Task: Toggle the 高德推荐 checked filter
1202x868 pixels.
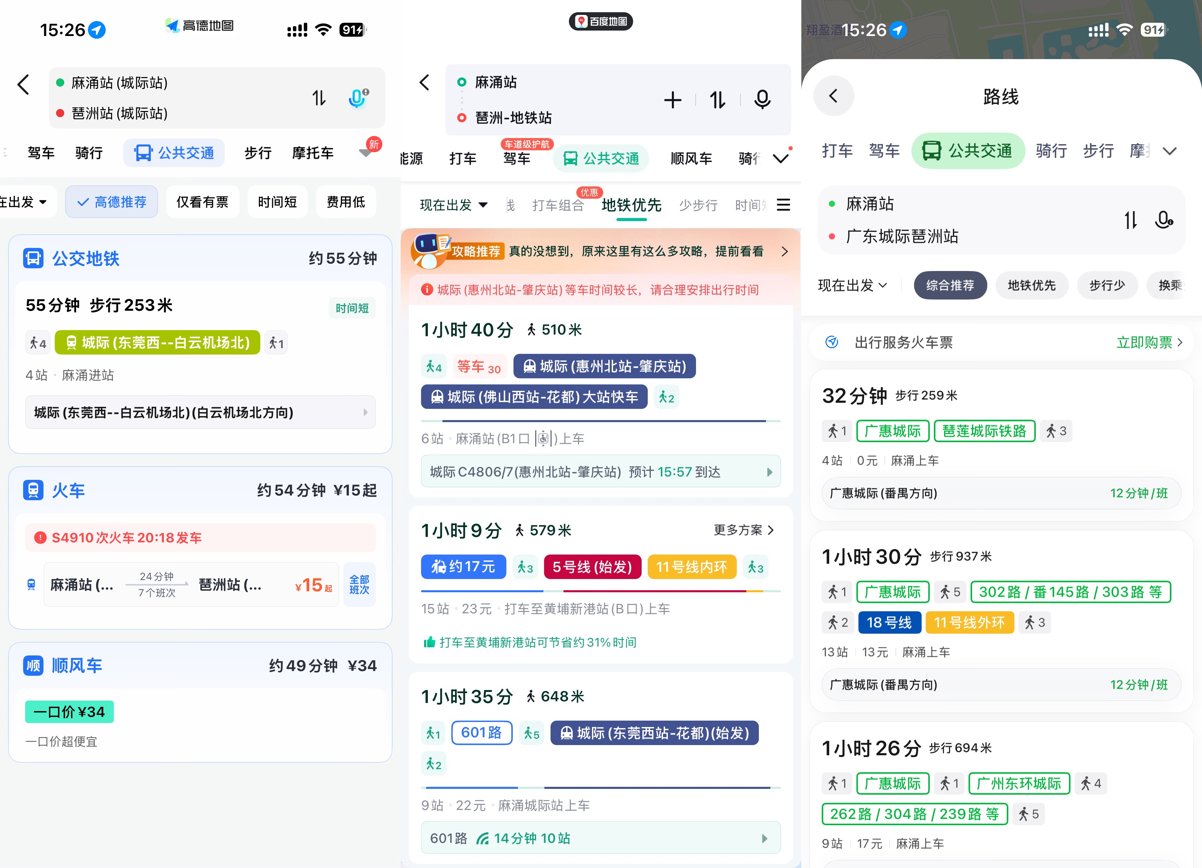Action: pyautogui.click(x=112, y=202)
